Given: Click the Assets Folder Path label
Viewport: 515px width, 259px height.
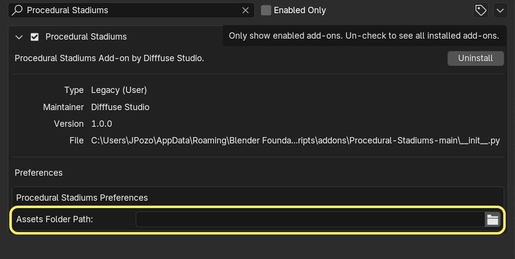Looking at the screenshot, I should click(54, 219).
